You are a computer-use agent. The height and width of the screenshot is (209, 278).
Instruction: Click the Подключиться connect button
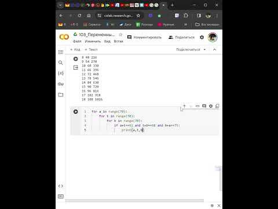188,49
